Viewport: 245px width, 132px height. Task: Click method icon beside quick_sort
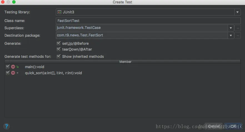13,73
